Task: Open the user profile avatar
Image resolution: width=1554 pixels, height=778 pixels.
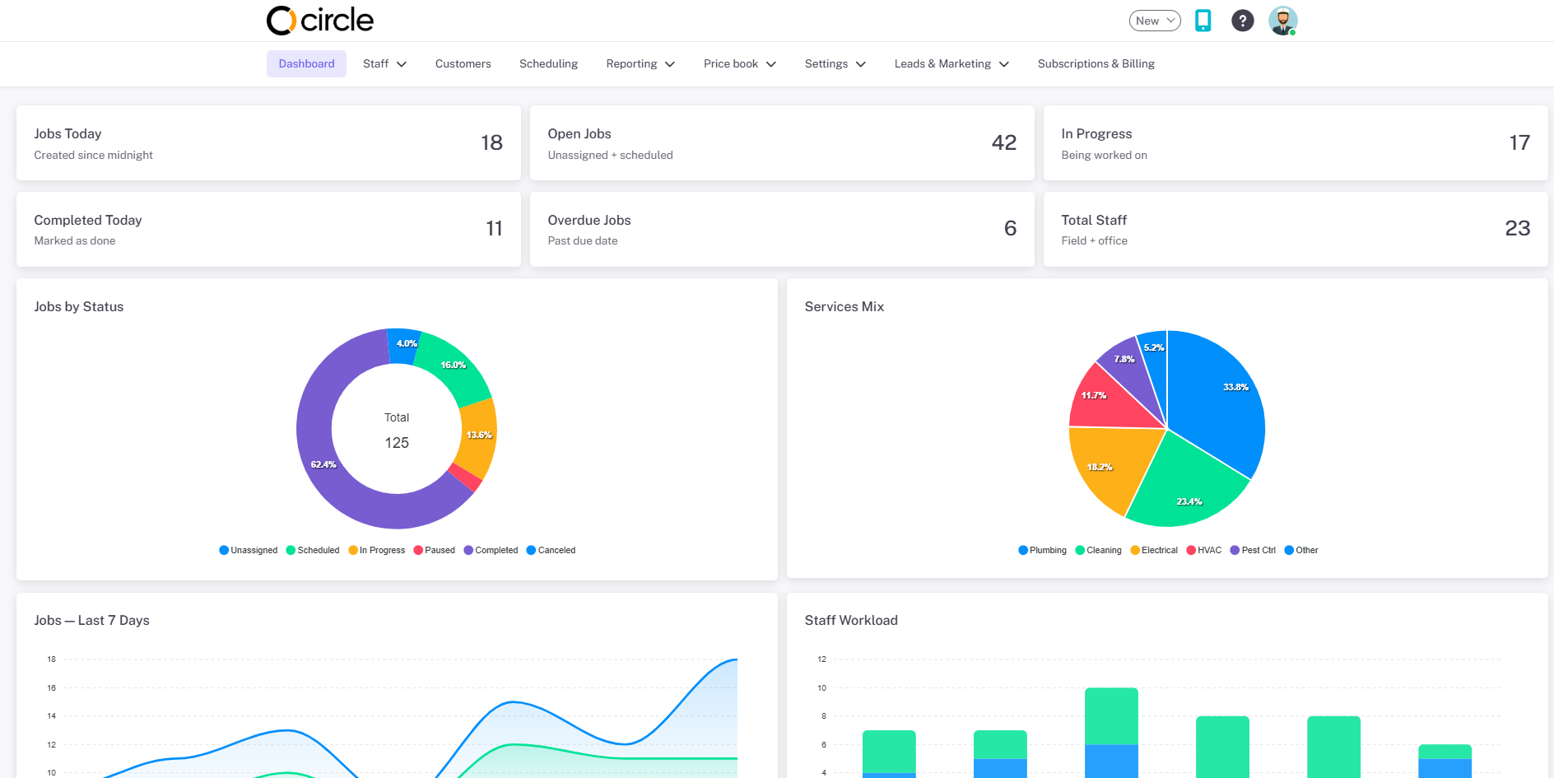Action: point(1282,21)
